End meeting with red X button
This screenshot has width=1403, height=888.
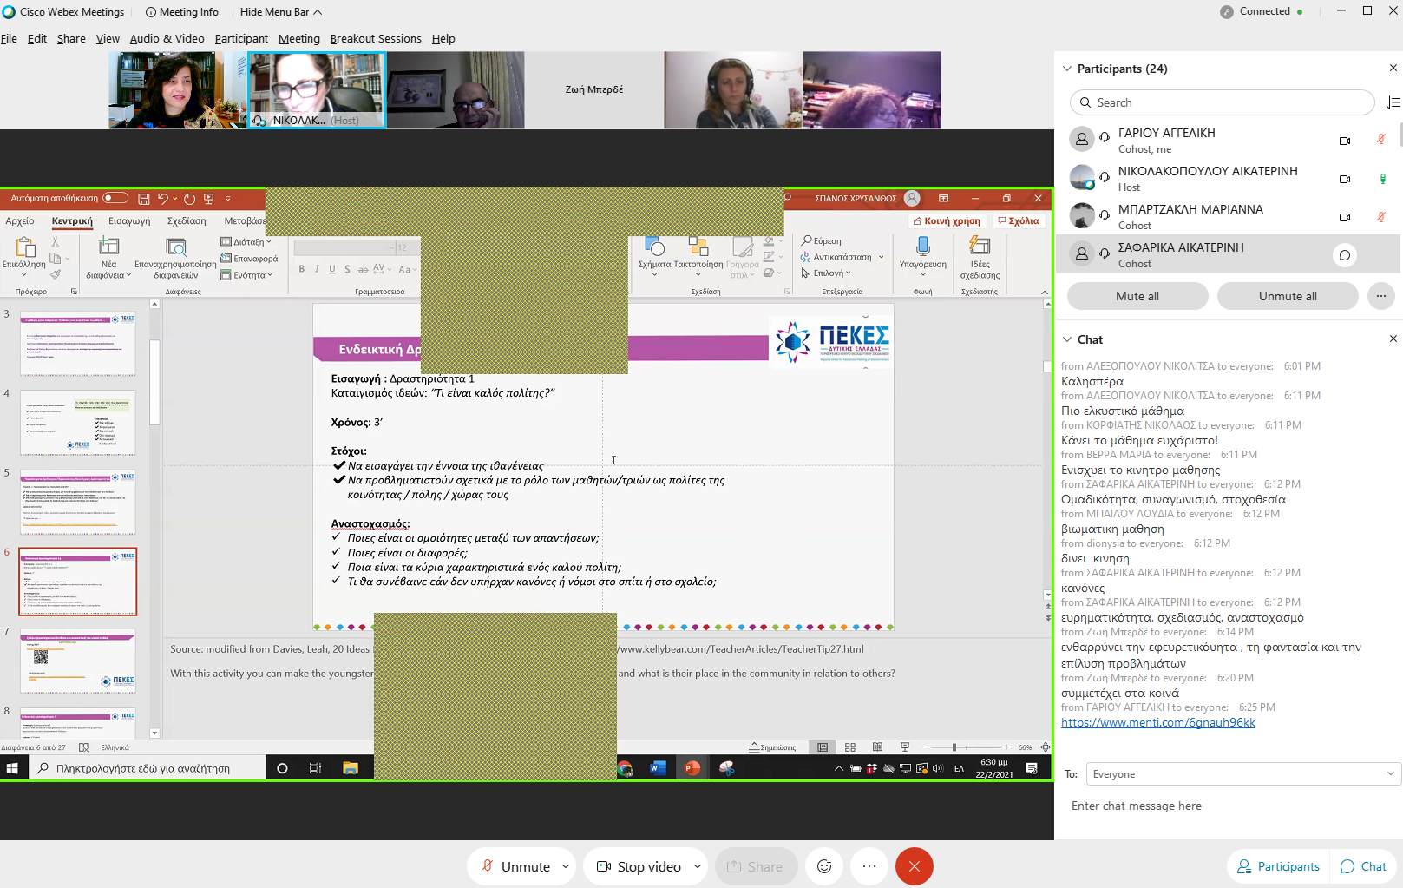(914, 866)
